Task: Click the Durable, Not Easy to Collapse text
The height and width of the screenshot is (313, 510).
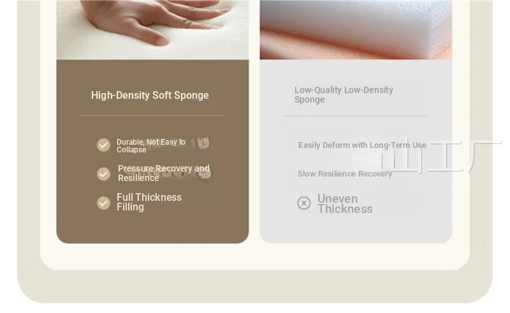Action: tap(151, 146)
